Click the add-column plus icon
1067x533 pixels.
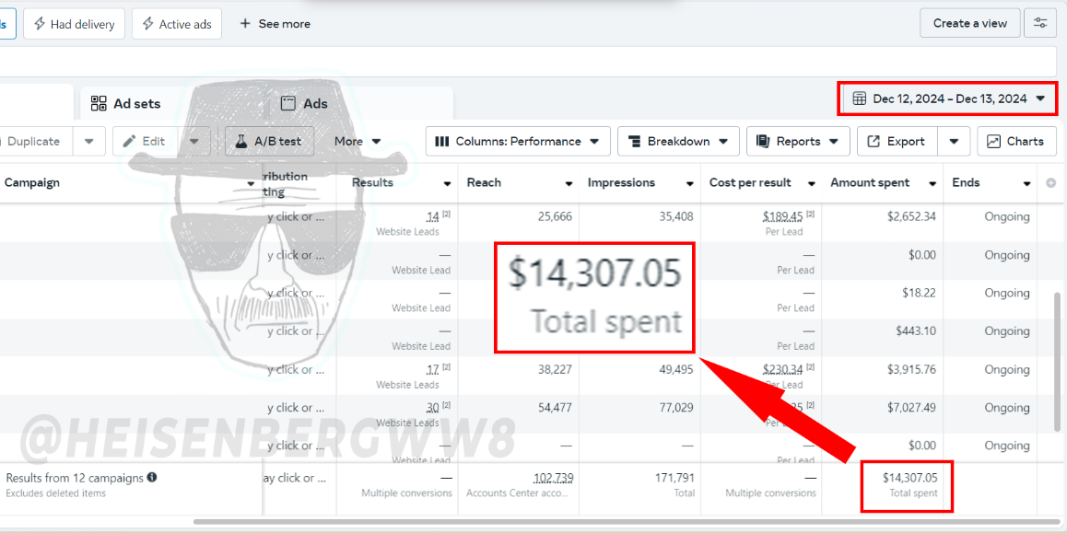click(x=1050, y=183)
